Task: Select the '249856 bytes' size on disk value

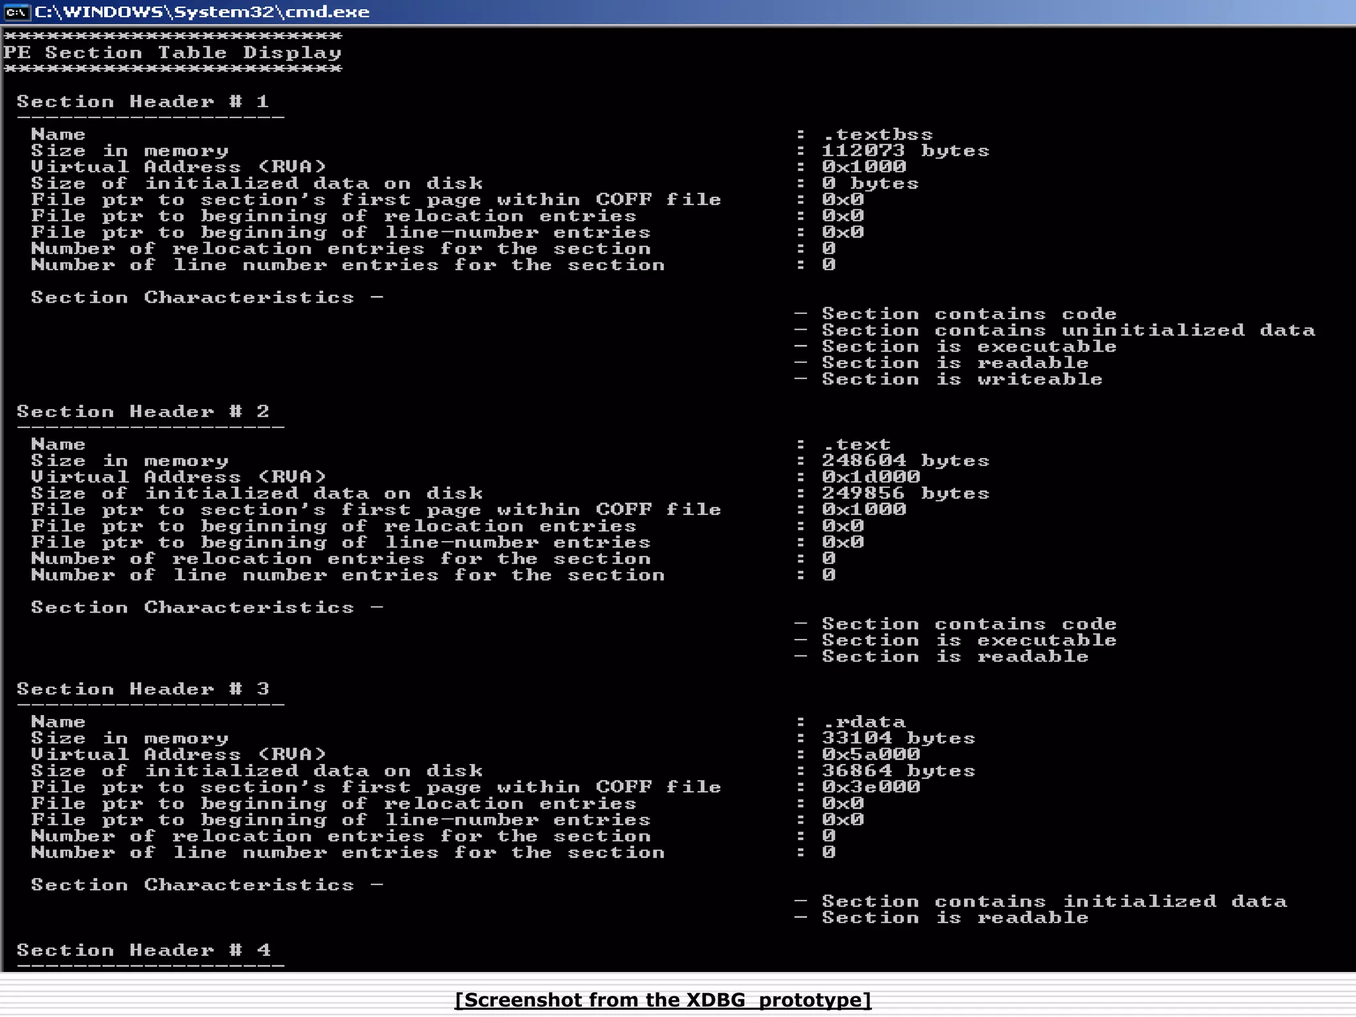Action: 905,493
